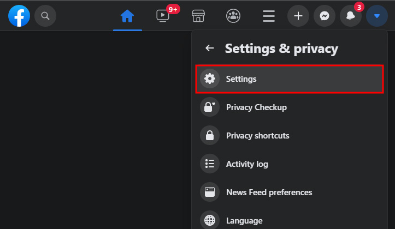Screen dimensions: 395x229
Task: Open the Facebook search button
Action: click(x=45, y=16)
